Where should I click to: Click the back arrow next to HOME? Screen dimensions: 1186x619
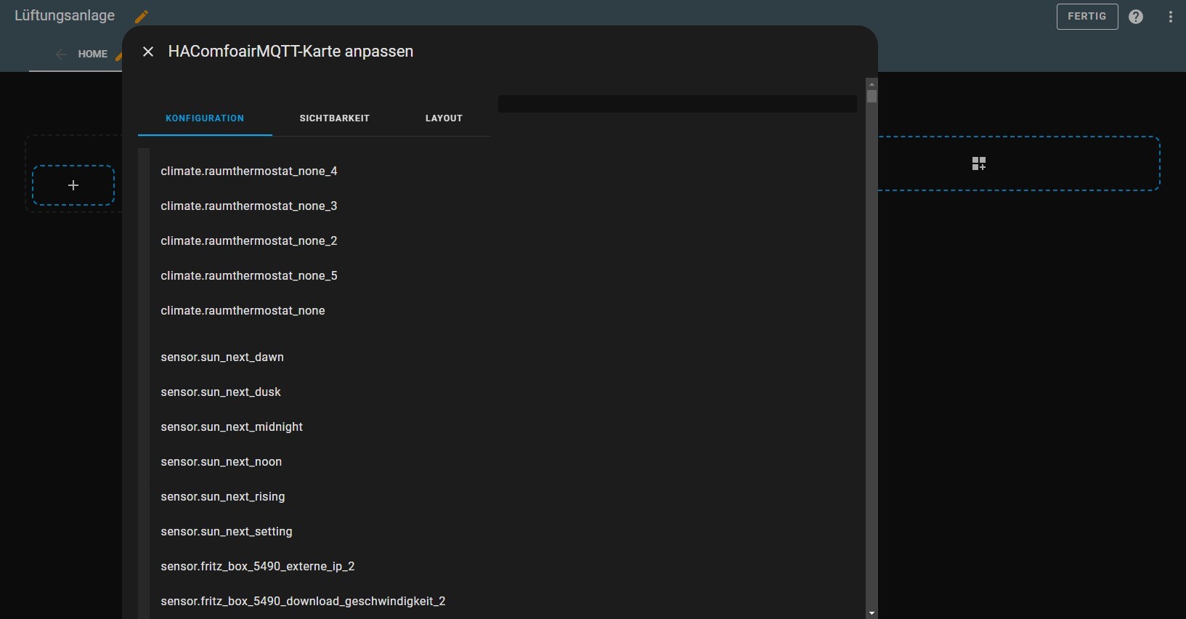point(62,54)
